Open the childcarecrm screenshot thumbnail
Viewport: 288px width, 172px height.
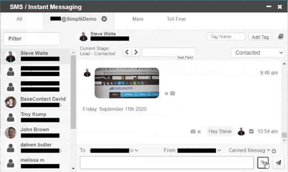click(x=127, y=83)
